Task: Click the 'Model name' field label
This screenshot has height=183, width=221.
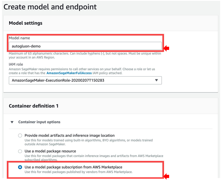Action: (x=19, y=38)
